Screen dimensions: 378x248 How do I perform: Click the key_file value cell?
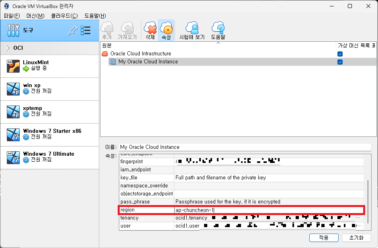coord(269,178)
